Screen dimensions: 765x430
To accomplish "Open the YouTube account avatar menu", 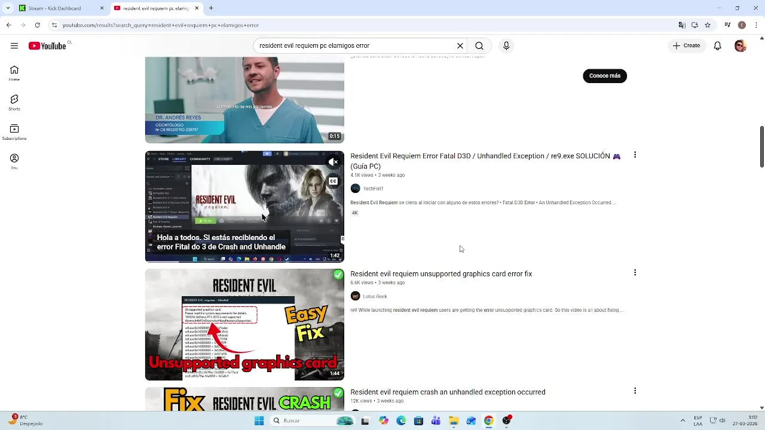I will pos(740,46).
